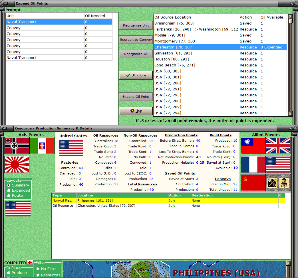Click the Expend Oil Points window menu icon
Screen dimensions: 298x278
click(6, 3)
